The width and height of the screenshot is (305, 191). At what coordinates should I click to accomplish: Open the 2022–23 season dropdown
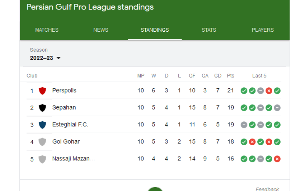tap(45, 58)
